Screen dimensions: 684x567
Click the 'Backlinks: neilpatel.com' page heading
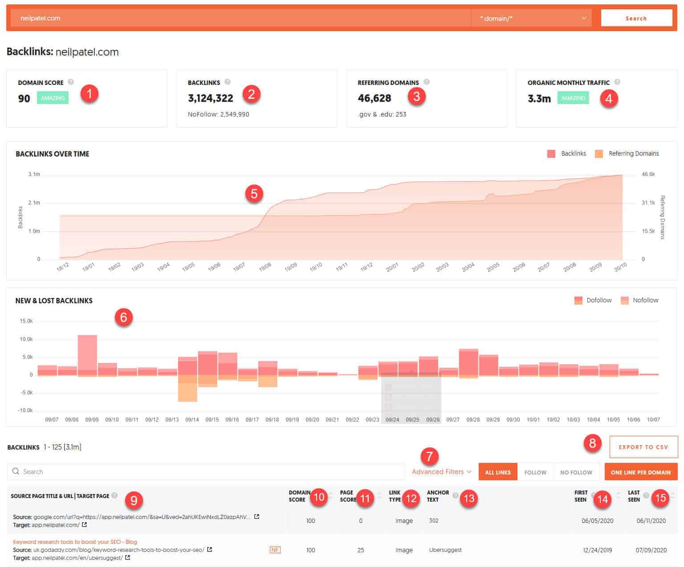coord(63,52)
